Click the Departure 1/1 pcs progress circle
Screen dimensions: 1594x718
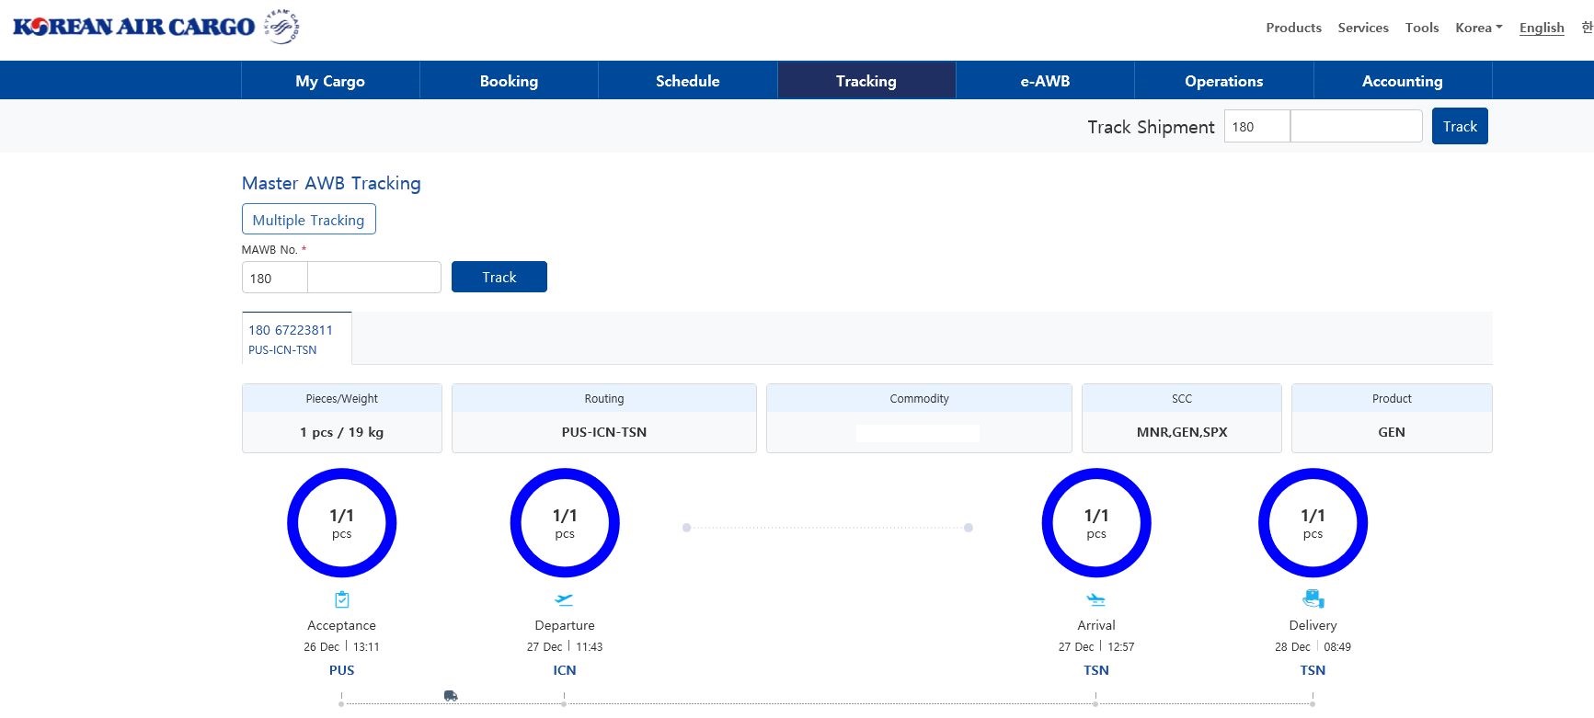(x=565, y=523)
